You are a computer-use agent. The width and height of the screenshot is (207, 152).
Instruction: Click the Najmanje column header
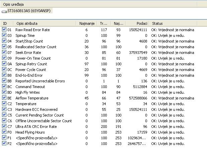(x=86, y=23)
